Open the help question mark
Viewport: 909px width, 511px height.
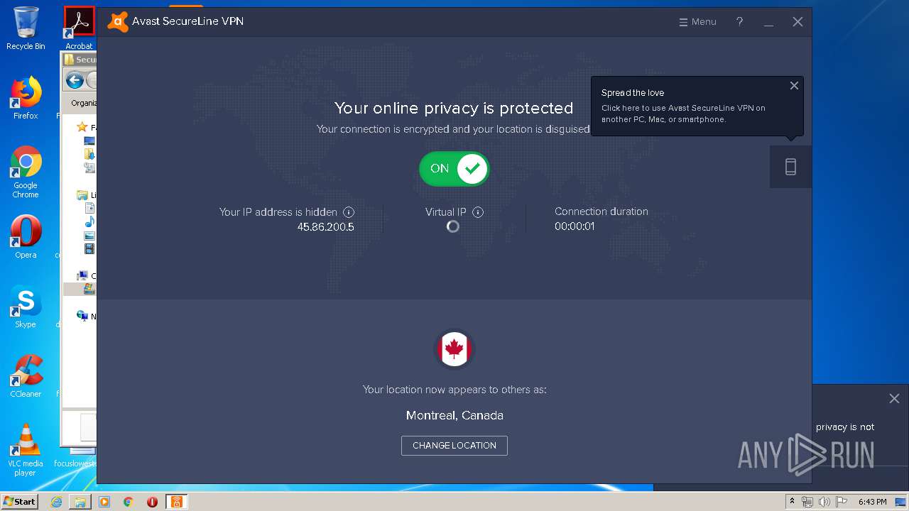pos(739,22)
